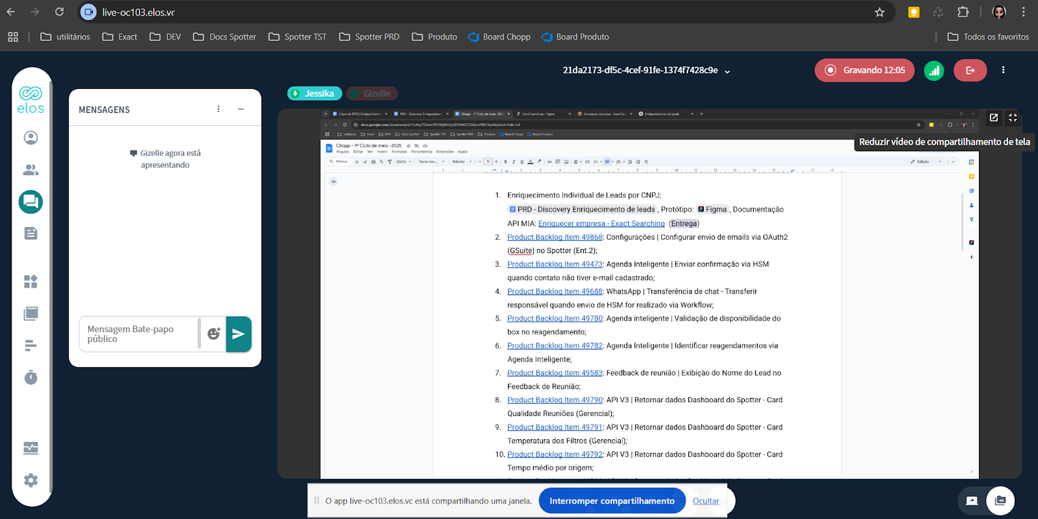Click the stop screen share icon bottom right
This screenshot has height=519, width=1038.
[x=971, y=500]
